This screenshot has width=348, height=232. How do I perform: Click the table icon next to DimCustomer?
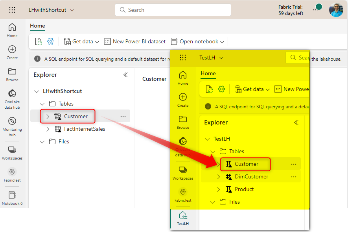click(228, 177)
